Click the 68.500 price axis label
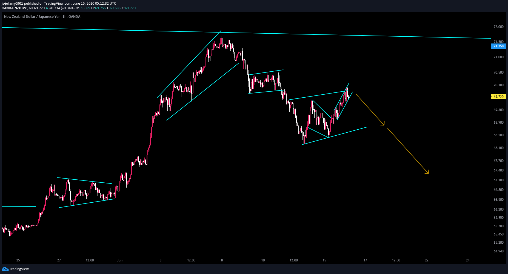This screenshot has height=274, width=508. point(498,135)
